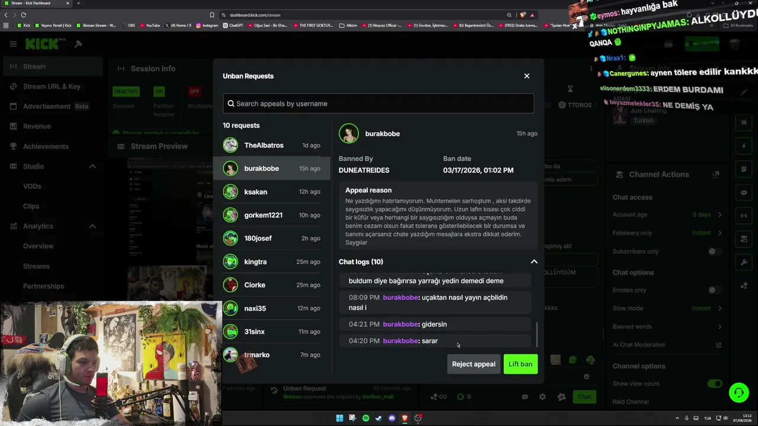Close the Unban Requests dialog
This screenshot has width=758, height=426.
(526, 76)
